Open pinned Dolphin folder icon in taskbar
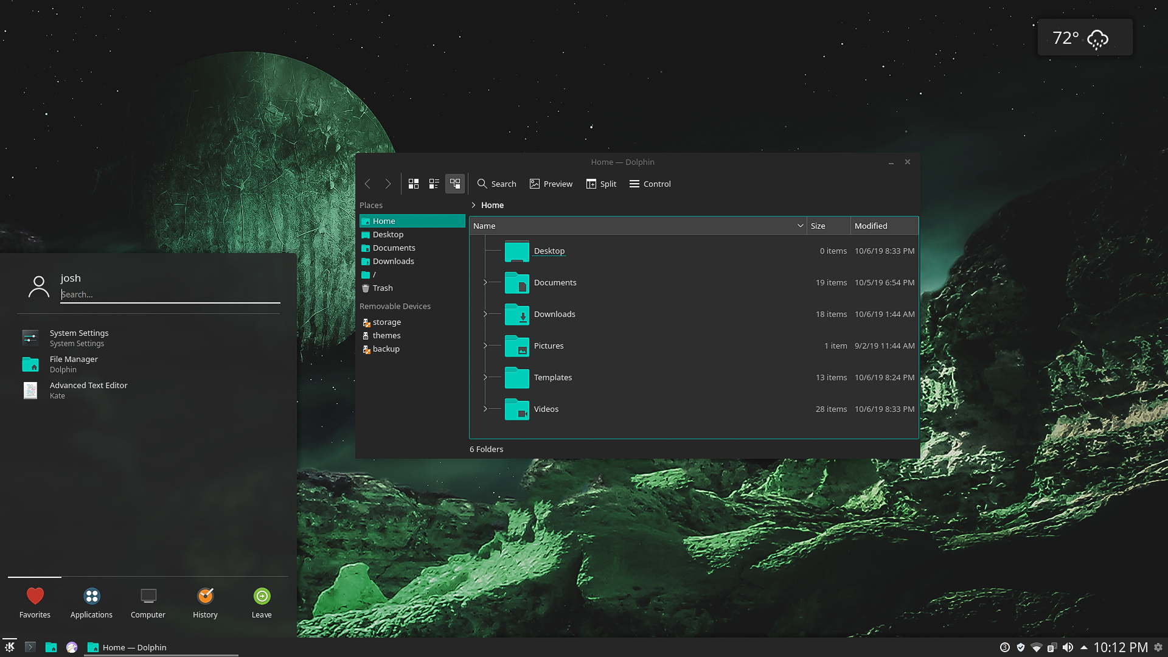The width and height of the screenshot is (1168, 657). (51, 647)
